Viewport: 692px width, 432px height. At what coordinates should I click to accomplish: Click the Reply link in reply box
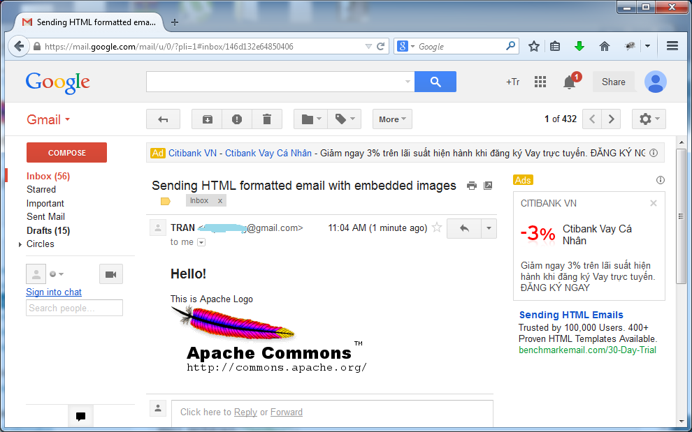click(x=245, y=412)
